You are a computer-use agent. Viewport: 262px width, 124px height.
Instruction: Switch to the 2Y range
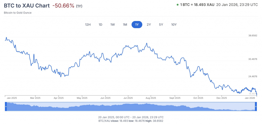[x=149, y=25]
